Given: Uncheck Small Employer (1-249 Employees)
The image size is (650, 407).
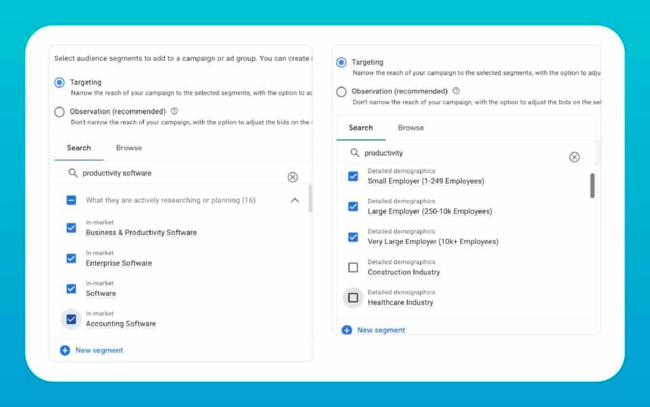Looking at the screenshot, I should click(353, 176).
